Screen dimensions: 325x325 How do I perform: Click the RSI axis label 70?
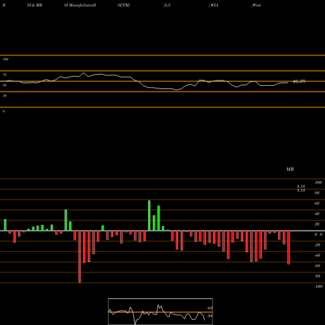[x=5, y=75]
